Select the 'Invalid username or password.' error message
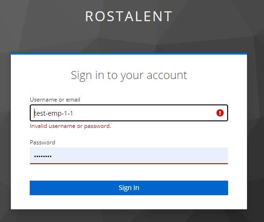This screenshot has height=222, width=264. coord(70,126)
